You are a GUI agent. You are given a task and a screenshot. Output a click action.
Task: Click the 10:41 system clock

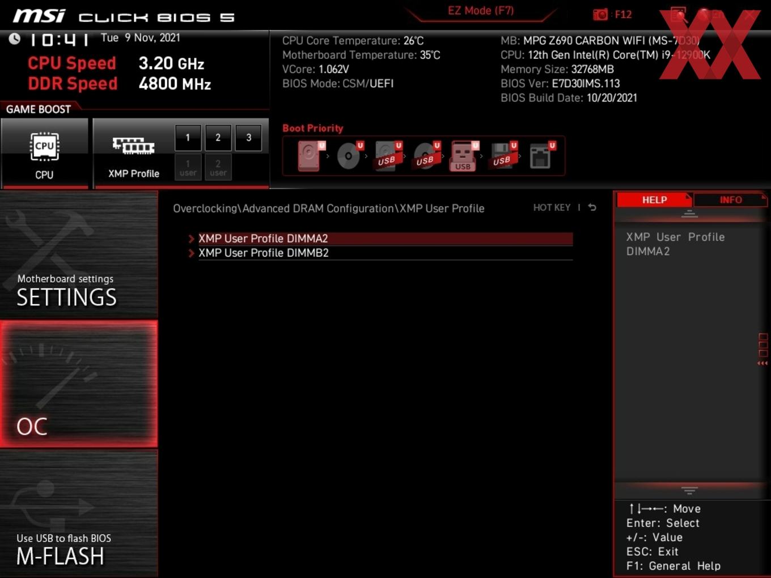(59, 40)
